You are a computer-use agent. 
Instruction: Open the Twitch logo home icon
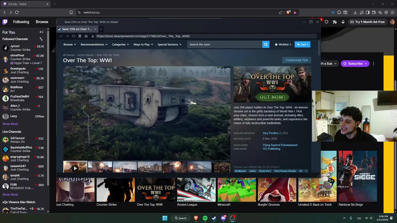5,22
